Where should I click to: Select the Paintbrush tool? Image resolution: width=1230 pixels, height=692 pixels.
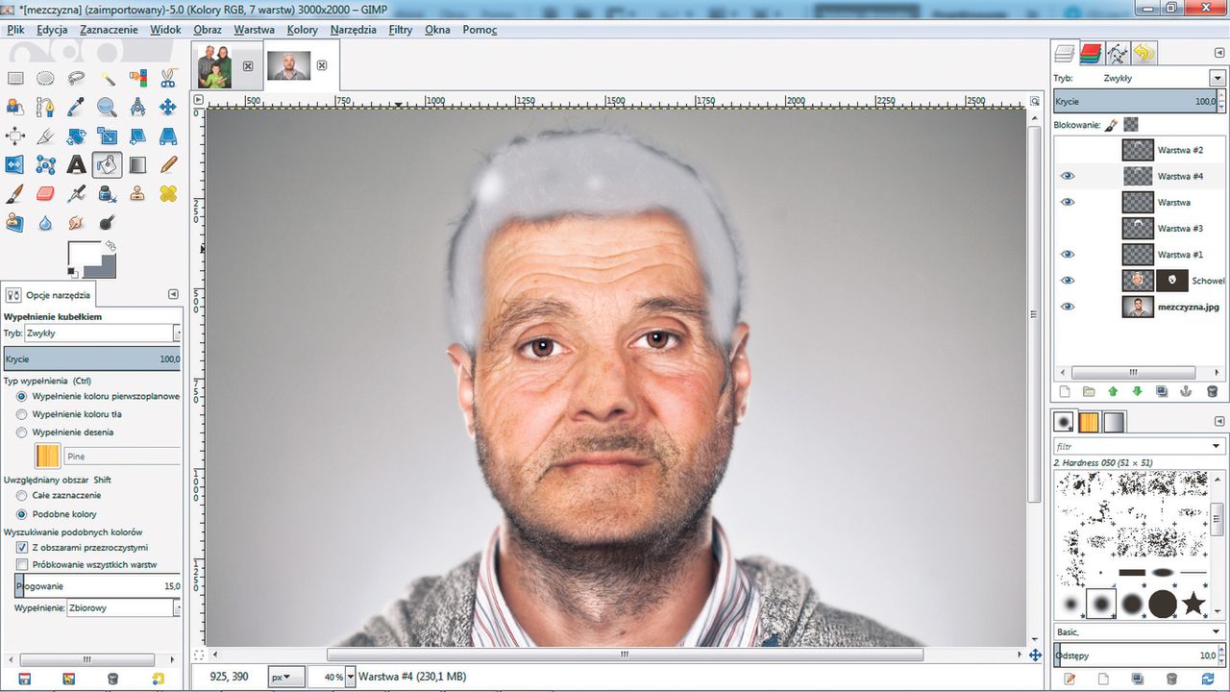[14, 194]
